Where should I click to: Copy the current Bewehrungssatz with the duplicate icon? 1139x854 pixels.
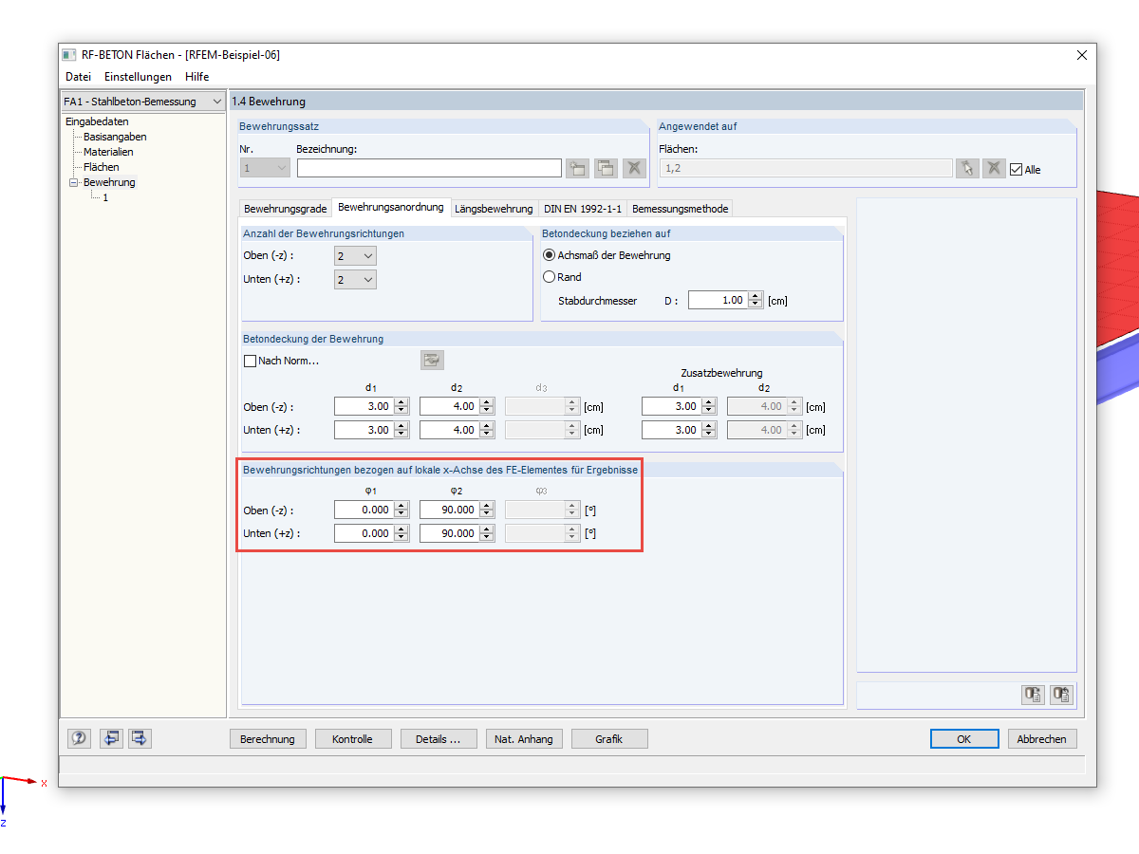click(606, 169)
